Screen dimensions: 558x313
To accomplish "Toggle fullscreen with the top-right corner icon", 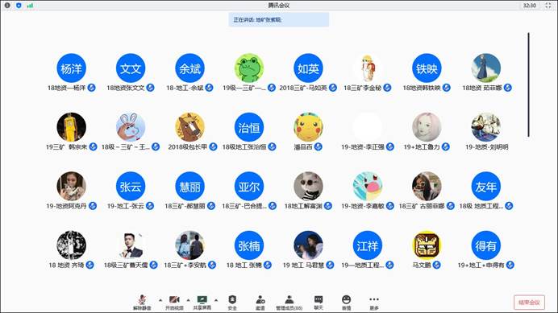I will point(548,6).
